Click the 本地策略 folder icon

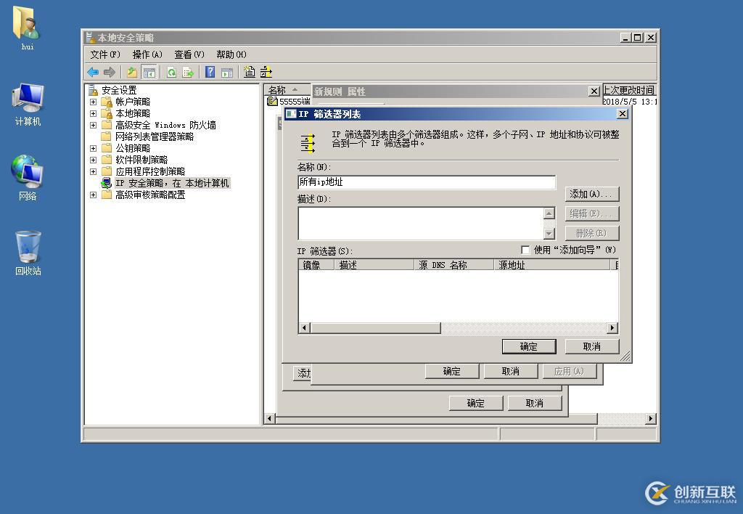(x=107, y=113)
